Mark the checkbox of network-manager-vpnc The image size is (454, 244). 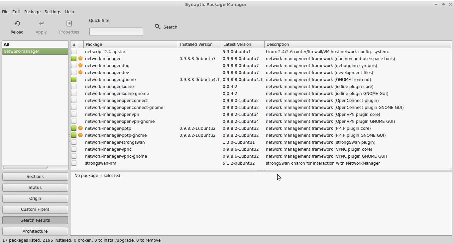click(x=74, y=149)
